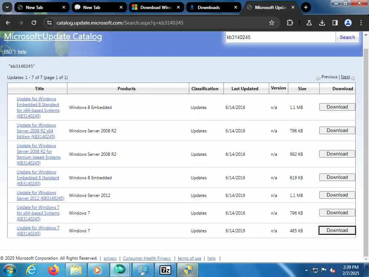Click the Search button

pyautogui.click(x=347, y=37)
